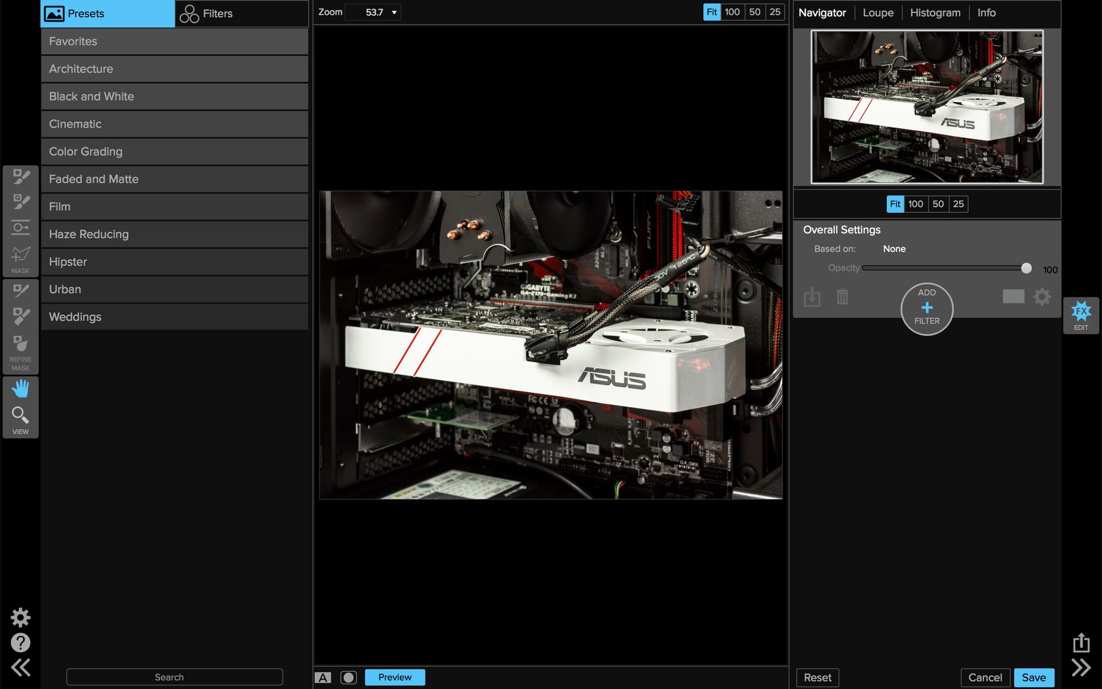Expand the Favorites preset category
The width and height of the screenshot is (1102, 689).
(x=174, y=41)
